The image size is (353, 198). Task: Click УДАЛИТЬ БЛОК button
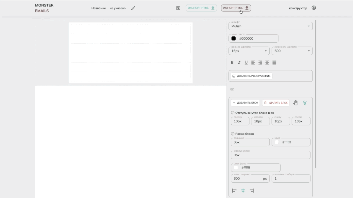pos(276,103)
